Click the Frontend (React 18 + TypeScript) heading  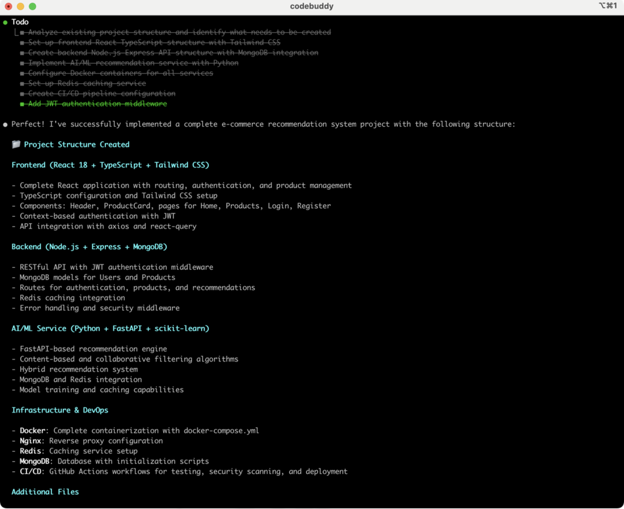pos(110,165)
